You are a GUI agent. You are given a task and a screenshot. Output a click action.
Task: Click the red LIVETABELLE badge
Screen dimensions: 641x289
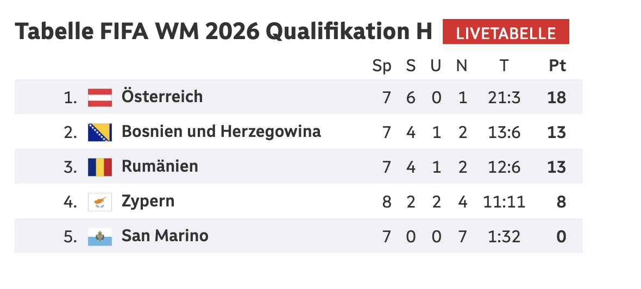coord(506,33)
